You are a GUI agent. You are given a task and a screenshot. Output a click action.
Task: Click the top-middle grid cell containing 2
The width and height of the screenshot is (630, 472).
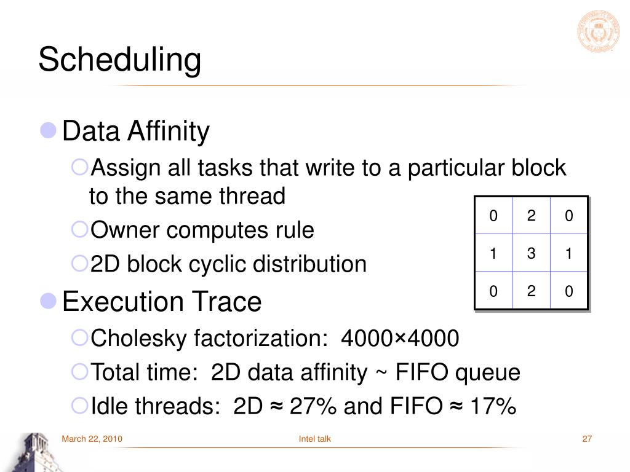pos(531,216)
